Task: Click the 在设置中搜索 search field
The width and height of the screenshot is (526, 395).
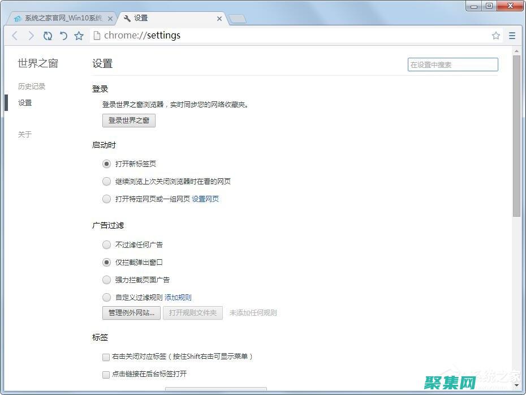Action: (452, 65)
